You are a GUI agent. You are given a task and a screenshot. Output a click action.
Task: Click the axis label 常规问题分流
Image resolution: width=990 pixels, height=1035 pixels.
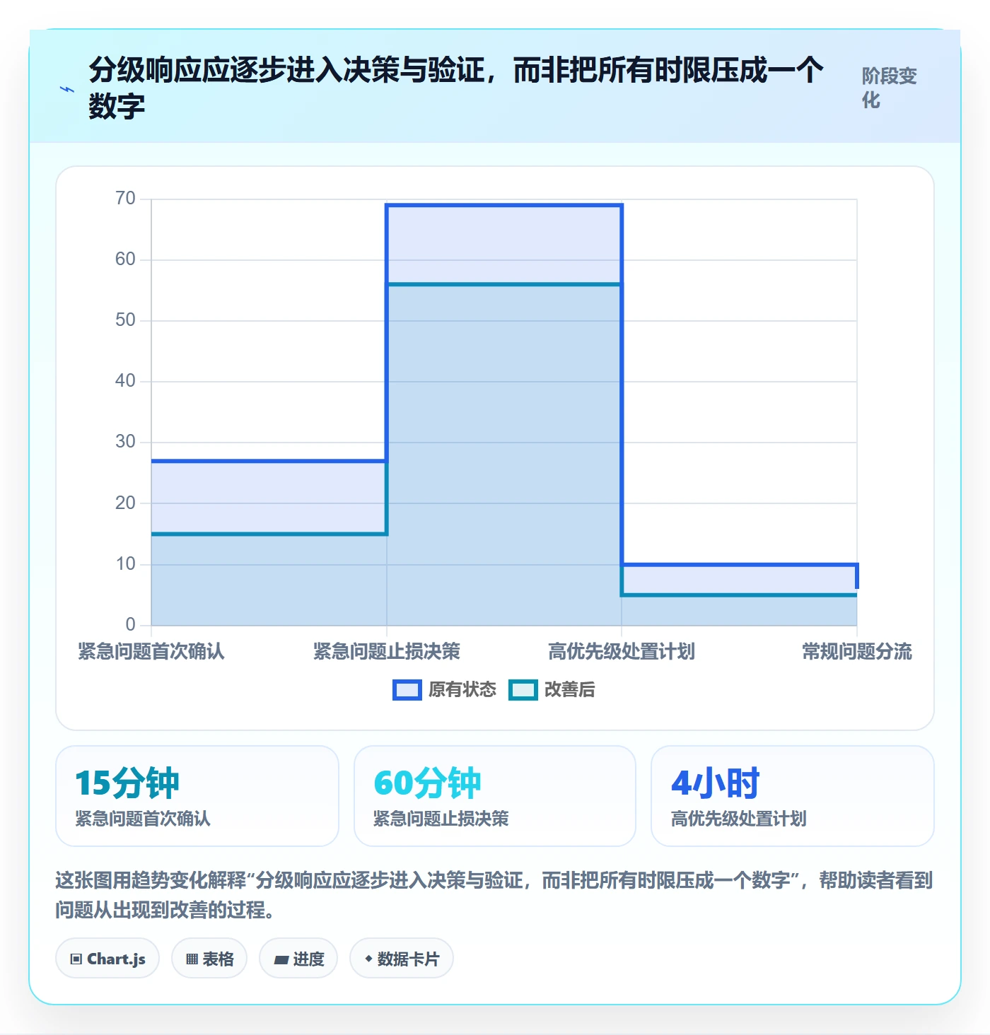[857, 651]
